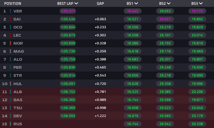The height and width of the screenshot is (128, 214).
Task: Open the BS2 column dropdown arrow
Action: pyautogui.click(x=169, y=4)
